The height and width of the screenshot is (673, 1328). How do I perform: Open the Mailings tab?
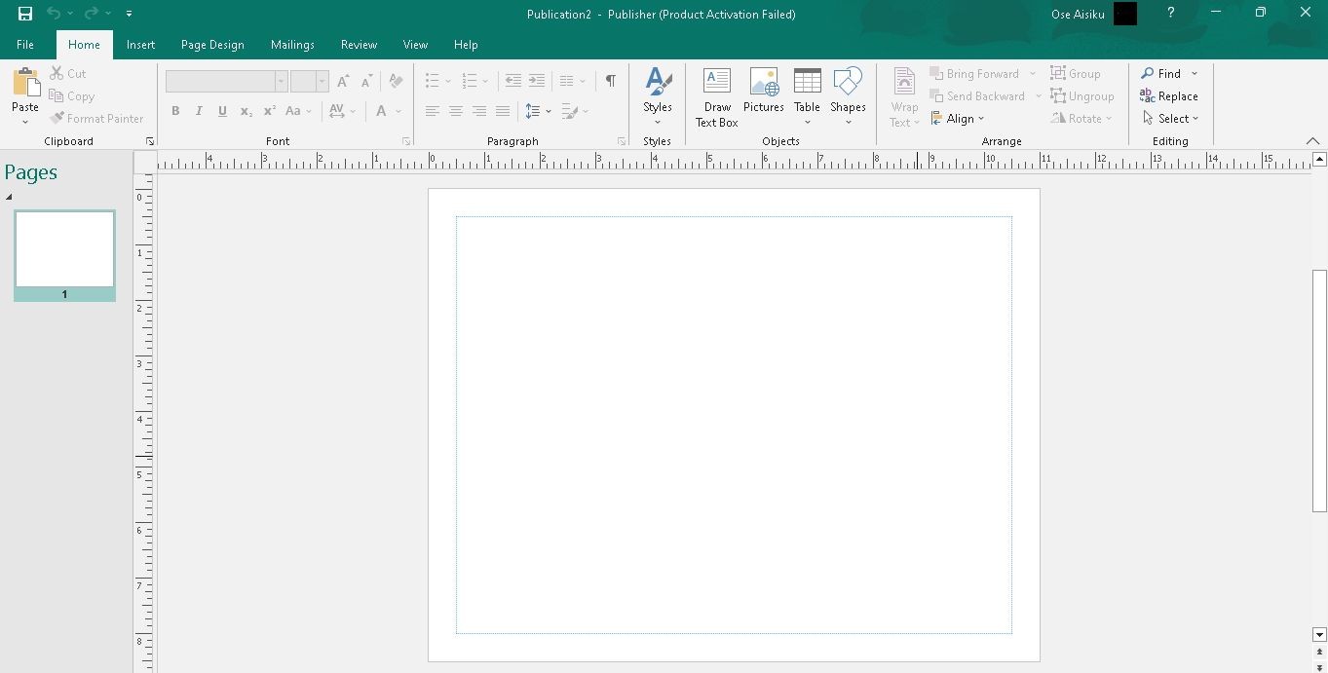(292, 45)
